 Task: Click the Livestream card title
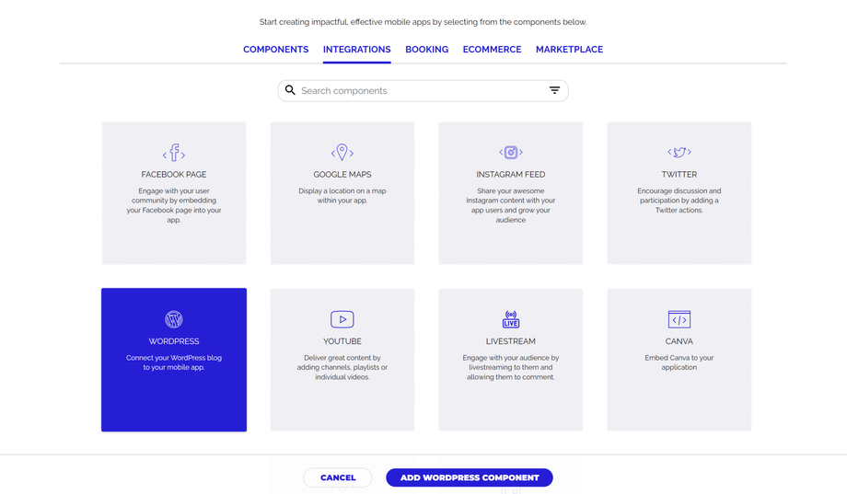click(510, 341)
